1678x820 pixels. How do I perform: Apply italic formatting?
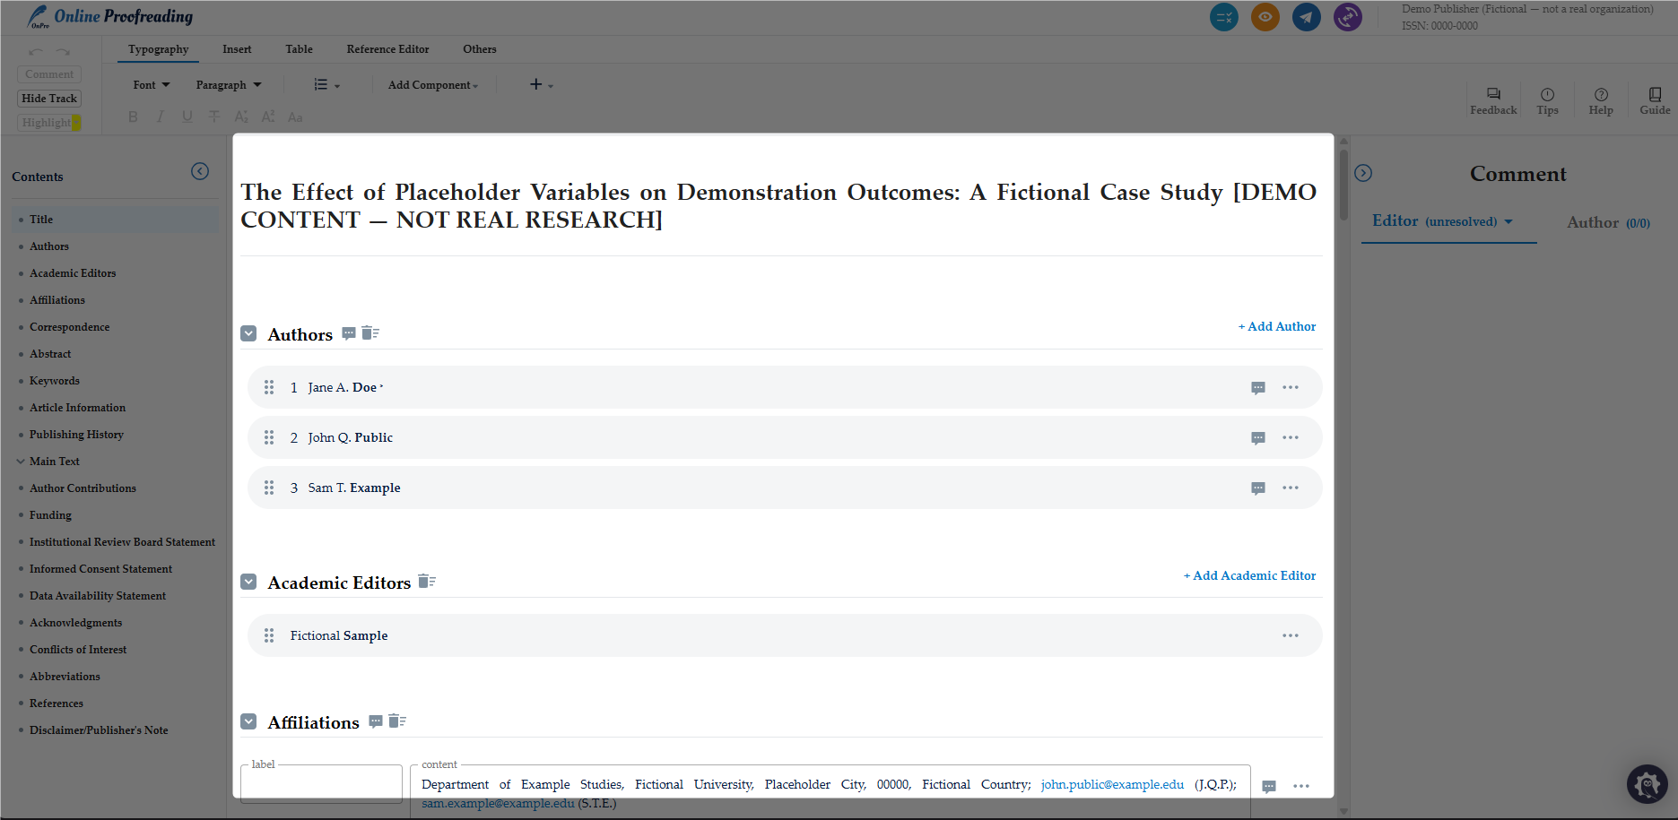160,117
